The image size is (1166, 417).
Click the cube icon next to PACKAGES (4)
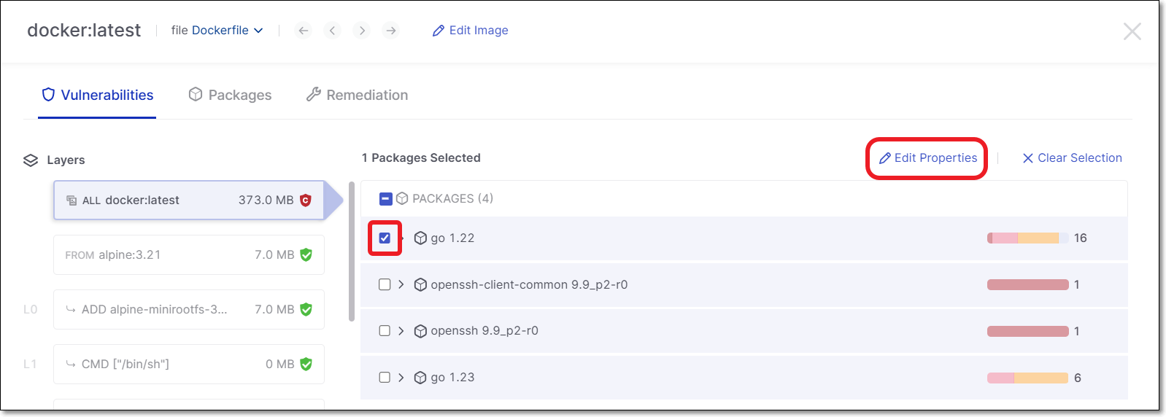click(x=402, y=198)
